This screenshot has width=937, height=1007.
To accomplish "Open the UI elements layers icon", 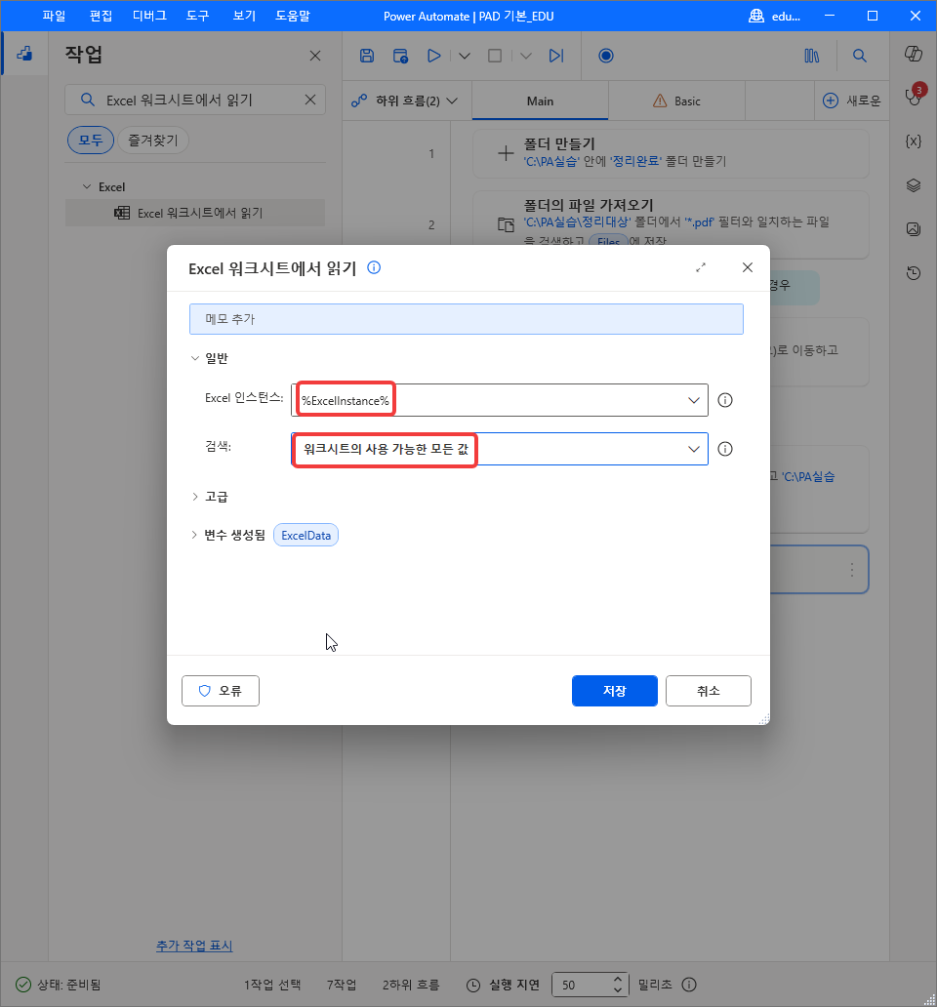I will coord(914,185).
